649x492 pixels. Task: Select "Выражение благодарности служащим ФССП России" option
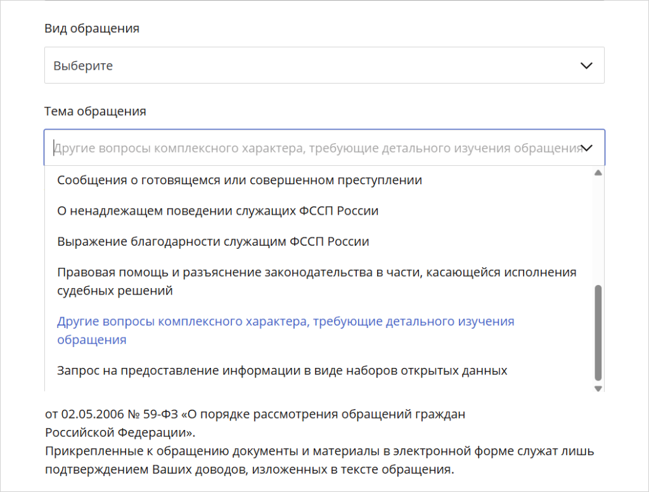coord(213,241)
